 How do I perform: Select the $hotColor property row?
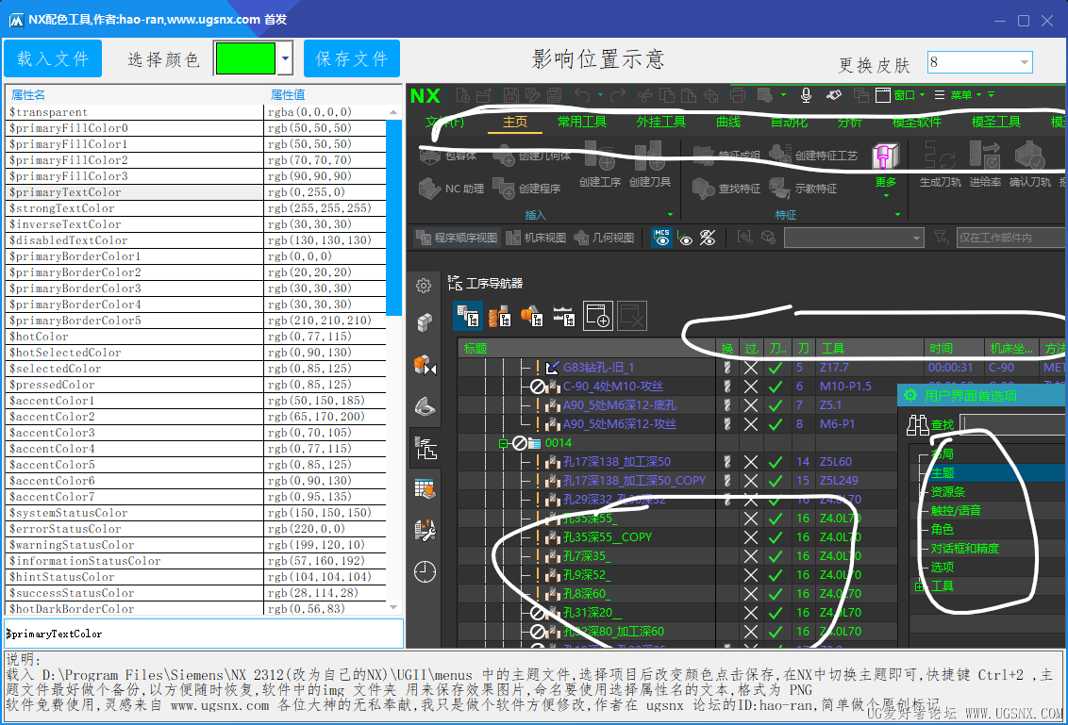195,337
